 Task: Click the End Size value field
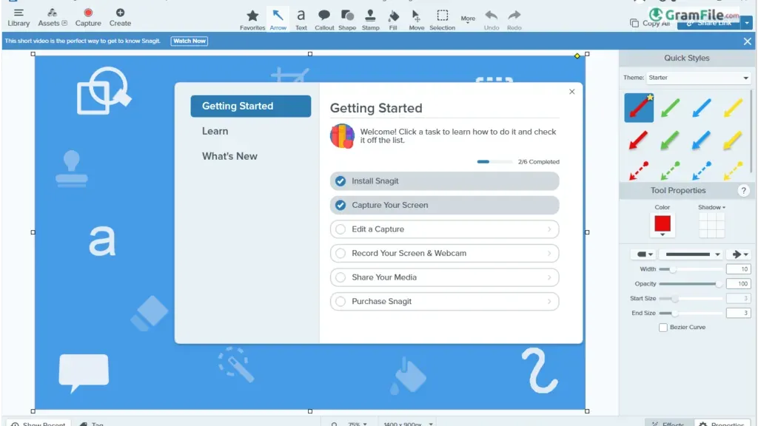[x=738, y=313]
